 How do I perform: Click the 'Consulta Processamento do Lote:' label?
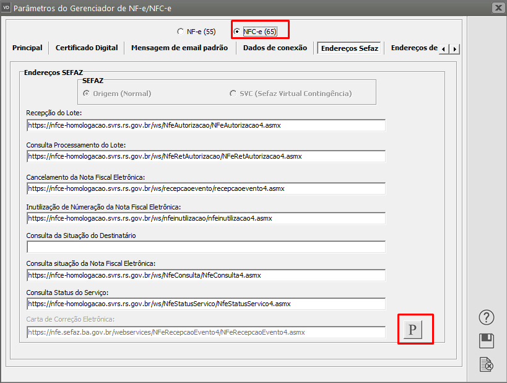click(76, 145)
